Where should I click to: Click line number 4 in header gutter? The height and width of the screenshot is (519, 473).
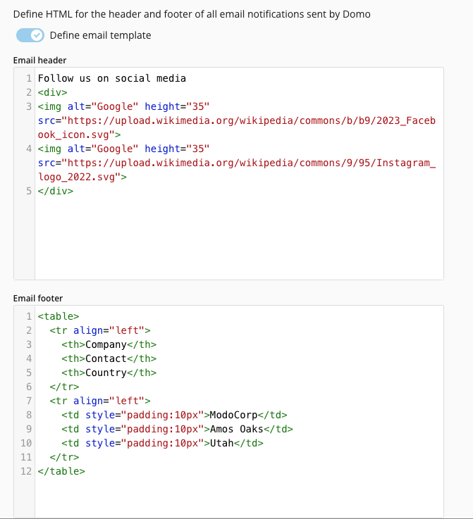coord(29,149)
